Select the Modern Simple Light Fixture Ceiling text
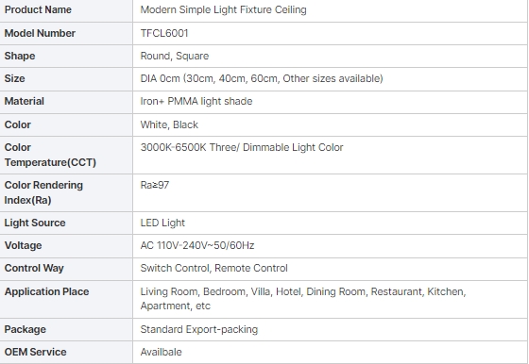 click(223, 9)
